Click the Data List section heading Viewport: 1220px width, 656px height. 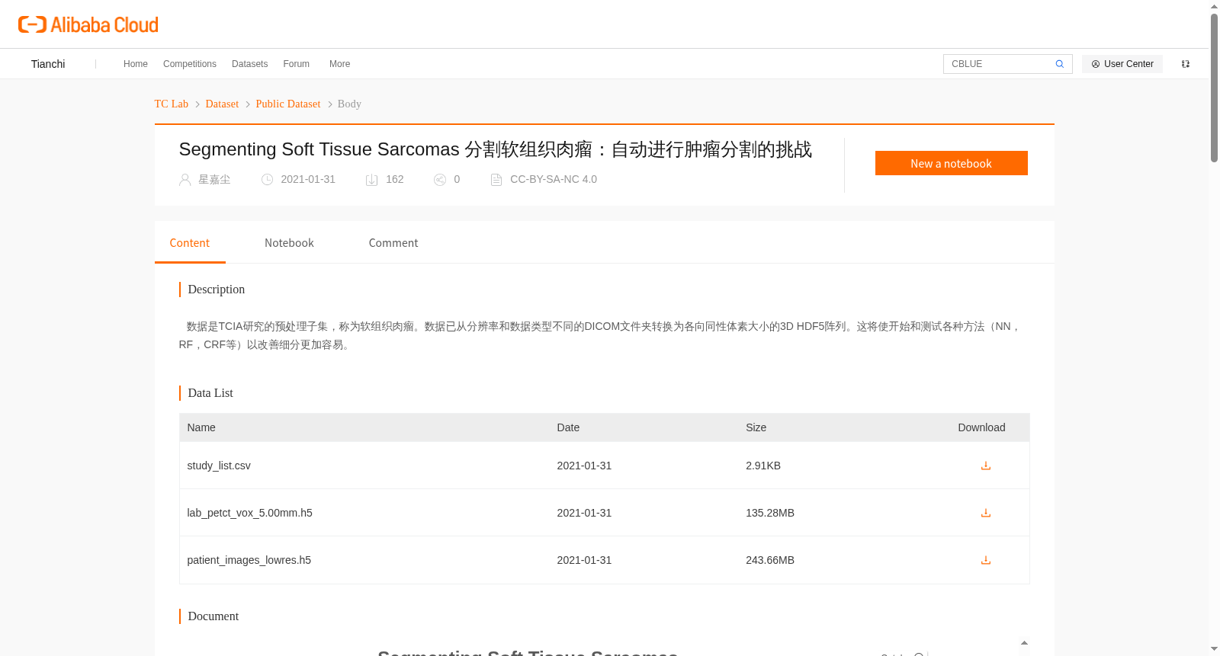[x=210, y=393]
